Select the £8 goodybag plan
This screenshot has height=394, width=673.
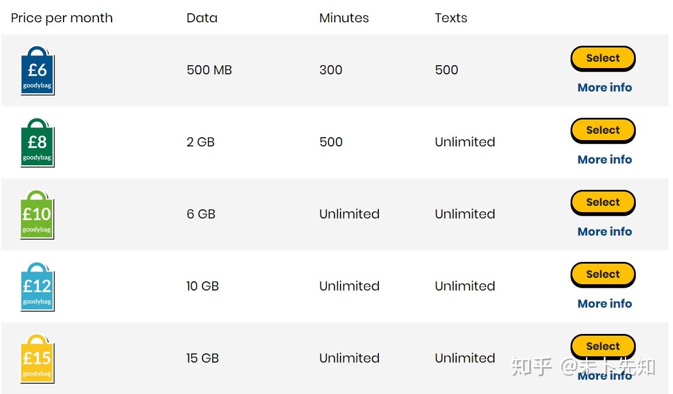603,130
